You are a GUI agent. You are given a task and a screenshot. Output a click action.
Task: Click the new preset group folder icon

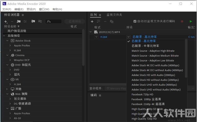click(19, 21)
